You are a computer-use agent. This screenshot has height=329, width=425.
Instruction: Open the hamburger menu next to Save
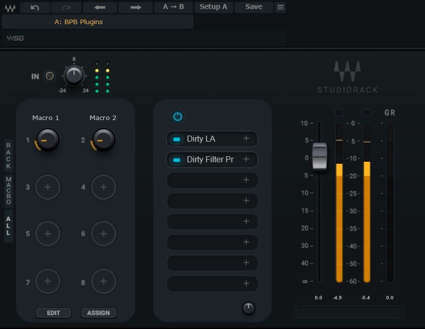[x=281, y=7]
